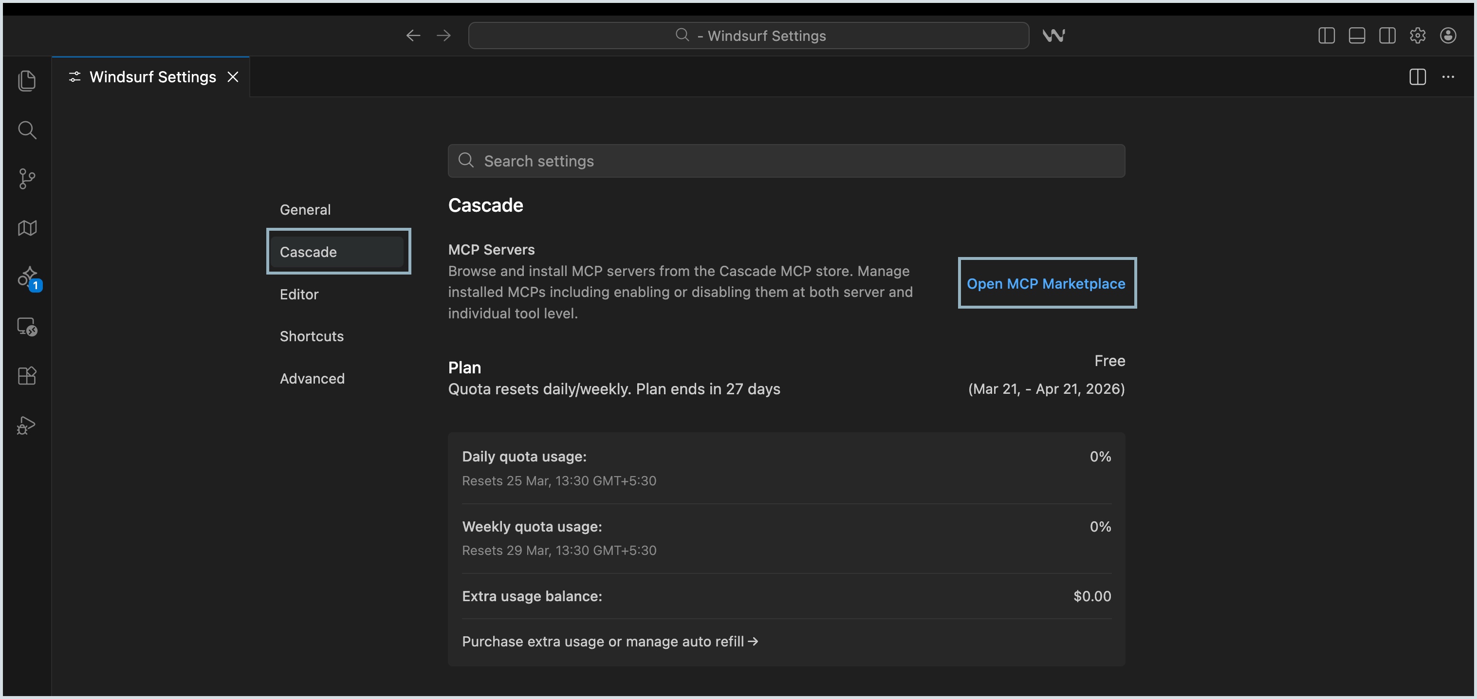Click the 0% value beside Daily quota usage
1477x699 pixels.
click(1100, 457)
